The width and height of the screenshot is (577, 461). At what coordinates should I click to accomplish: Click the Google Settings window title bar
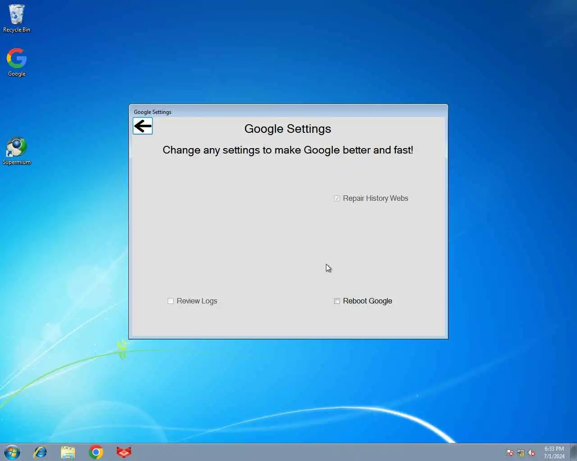(288, 112)
